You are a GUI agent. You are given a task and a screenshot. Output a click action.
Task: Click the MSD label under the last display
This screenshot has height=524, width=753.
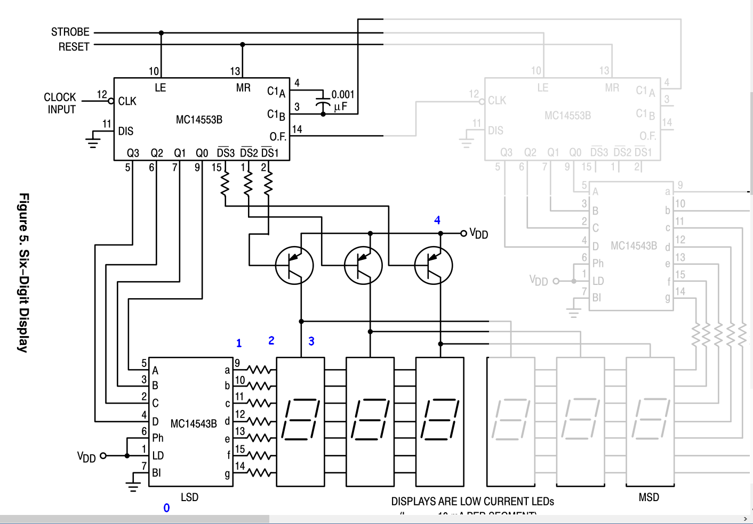coord(649,497)
